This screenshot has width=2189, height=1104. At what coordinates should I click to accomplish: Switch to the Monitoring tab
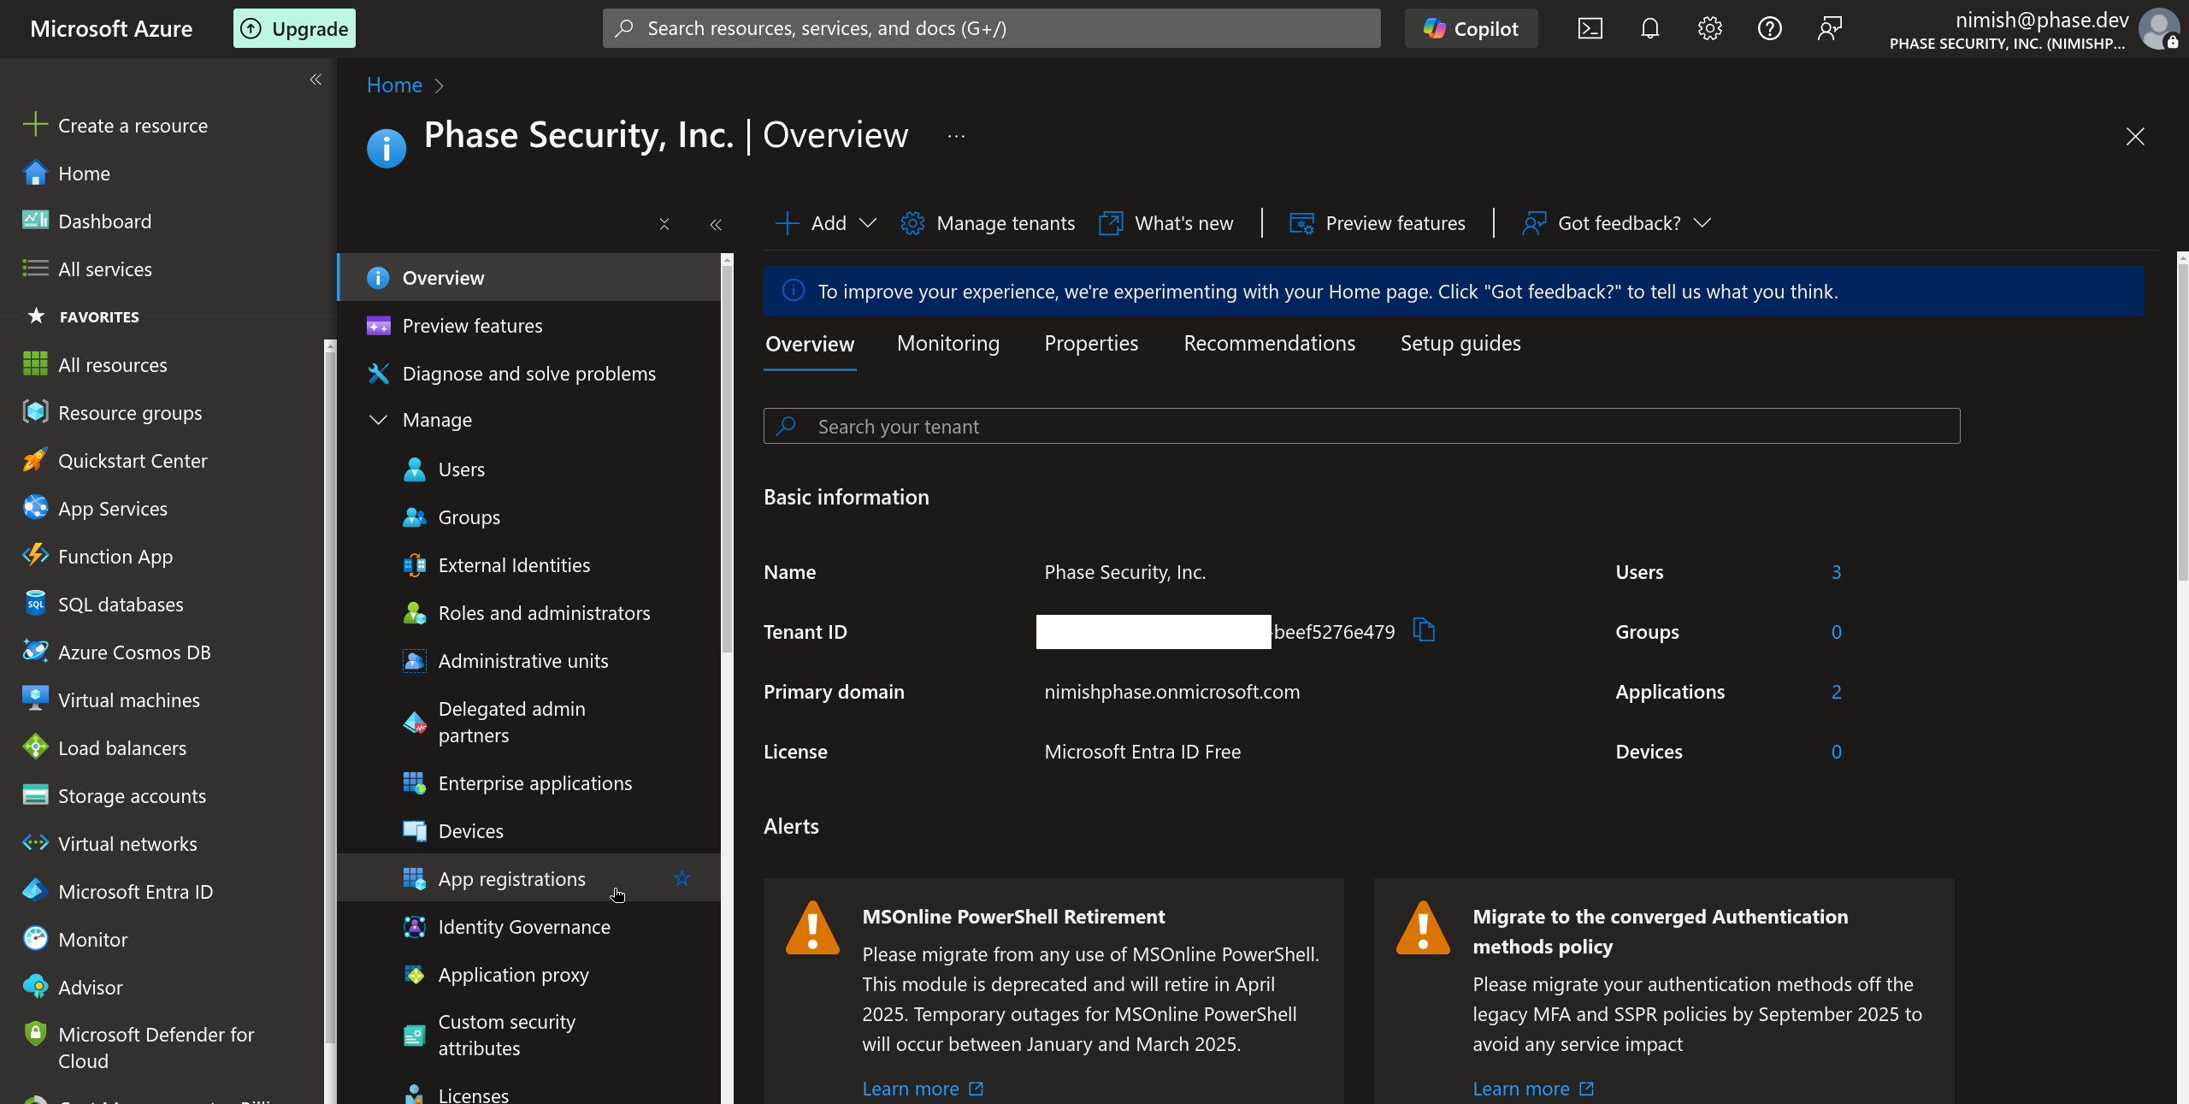947,343
